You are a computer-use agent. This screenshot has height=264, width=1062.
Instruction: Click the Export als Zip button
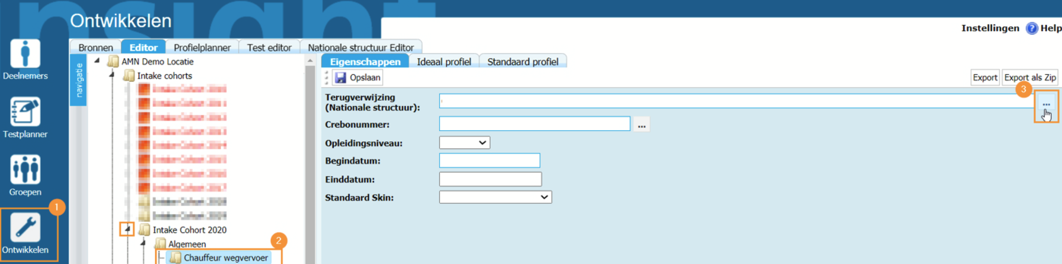click(x=1029, y=77)
